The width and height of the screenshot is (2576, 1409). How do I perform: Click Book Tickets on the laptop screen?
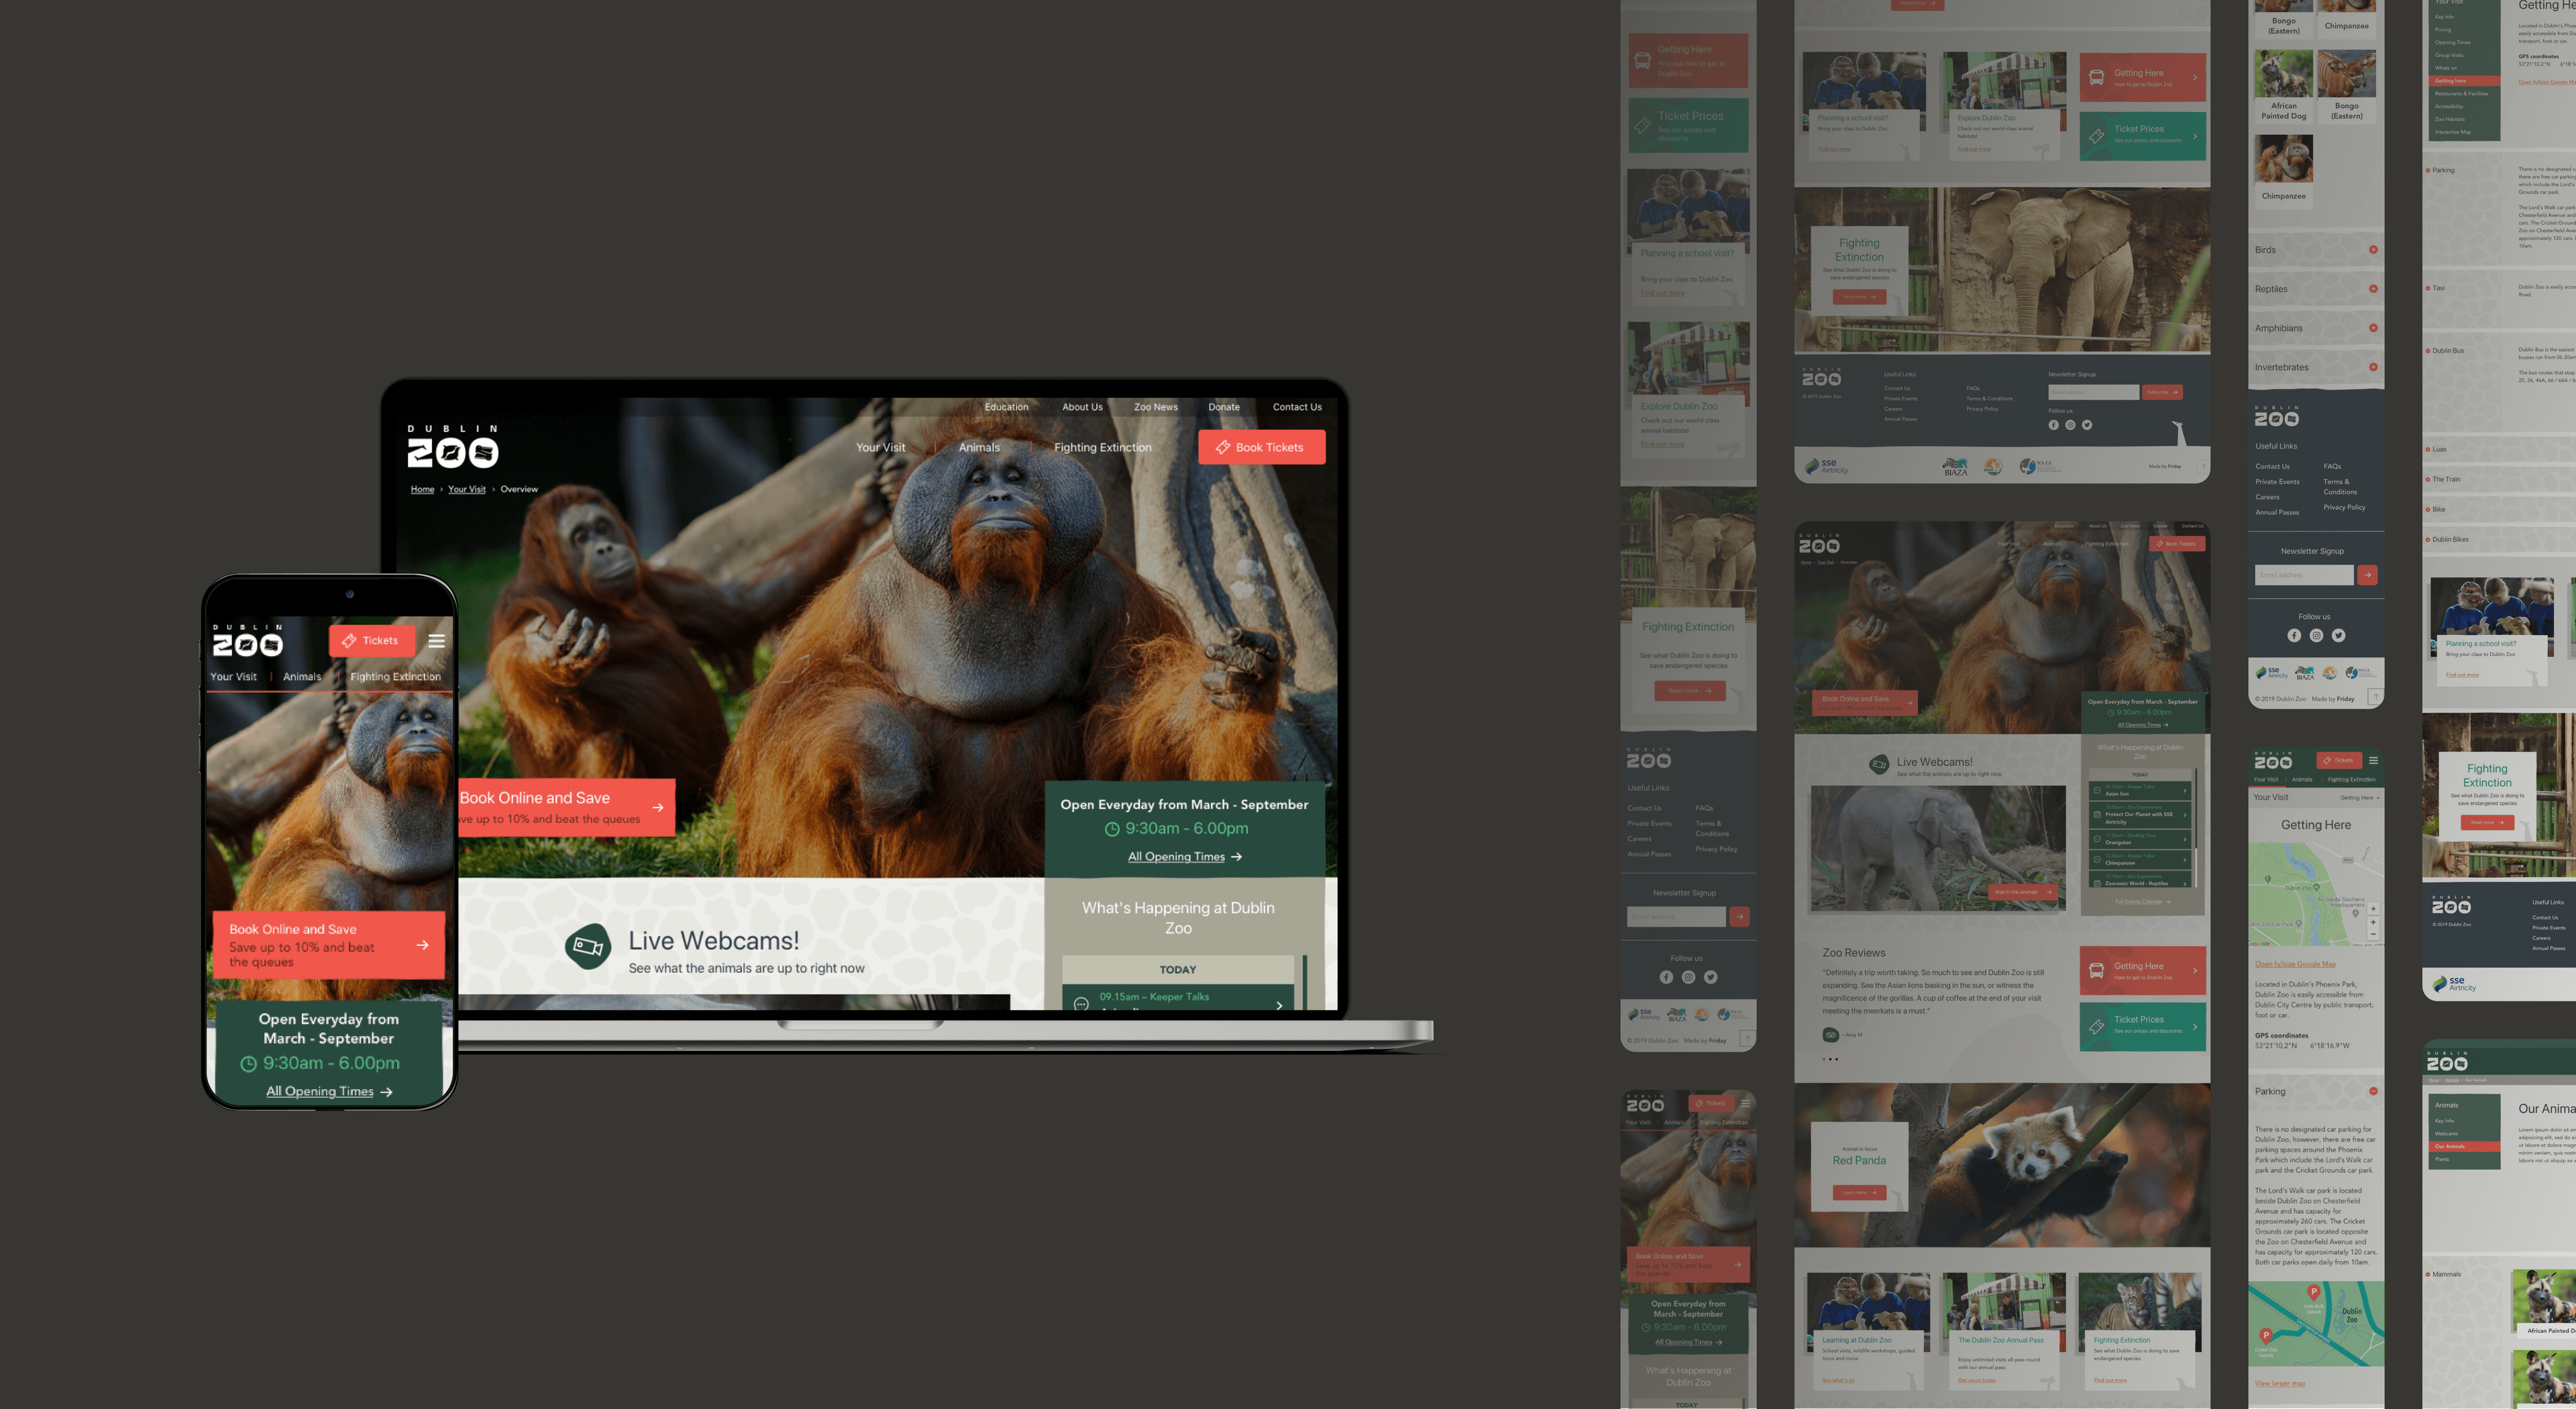click(x=1261, y=447)
